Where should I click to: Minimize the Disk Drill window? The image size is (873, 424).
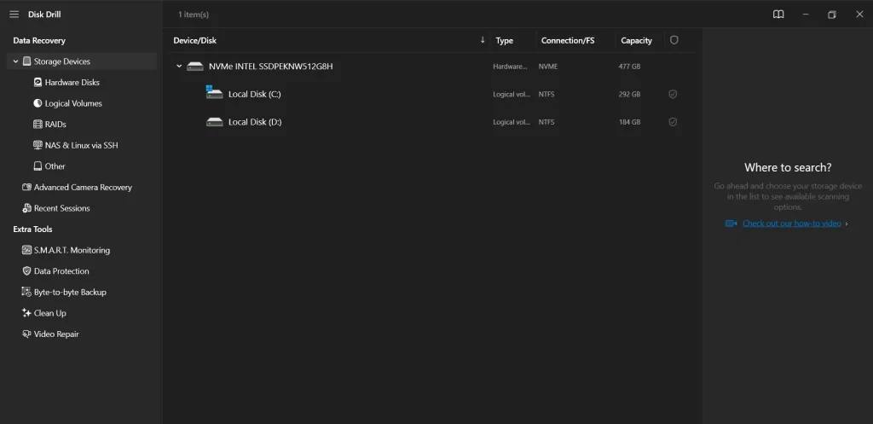[805, 15]
